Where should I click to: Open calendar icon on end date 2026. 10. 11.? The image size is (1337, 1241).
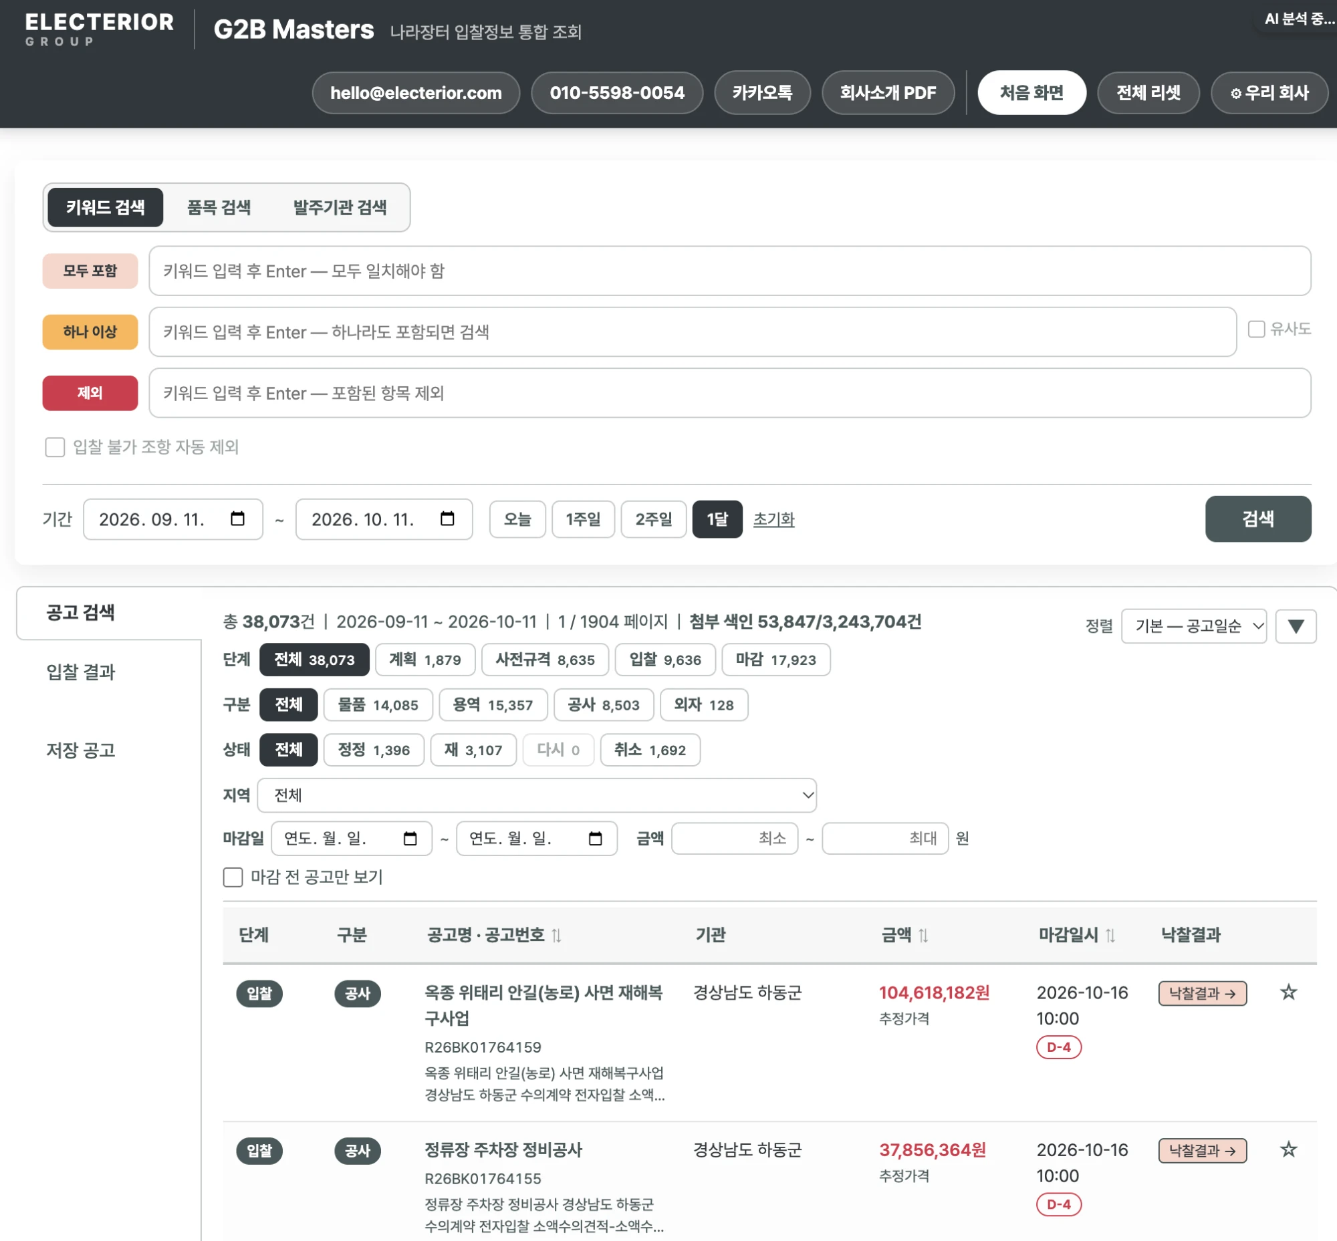(447, 519)
